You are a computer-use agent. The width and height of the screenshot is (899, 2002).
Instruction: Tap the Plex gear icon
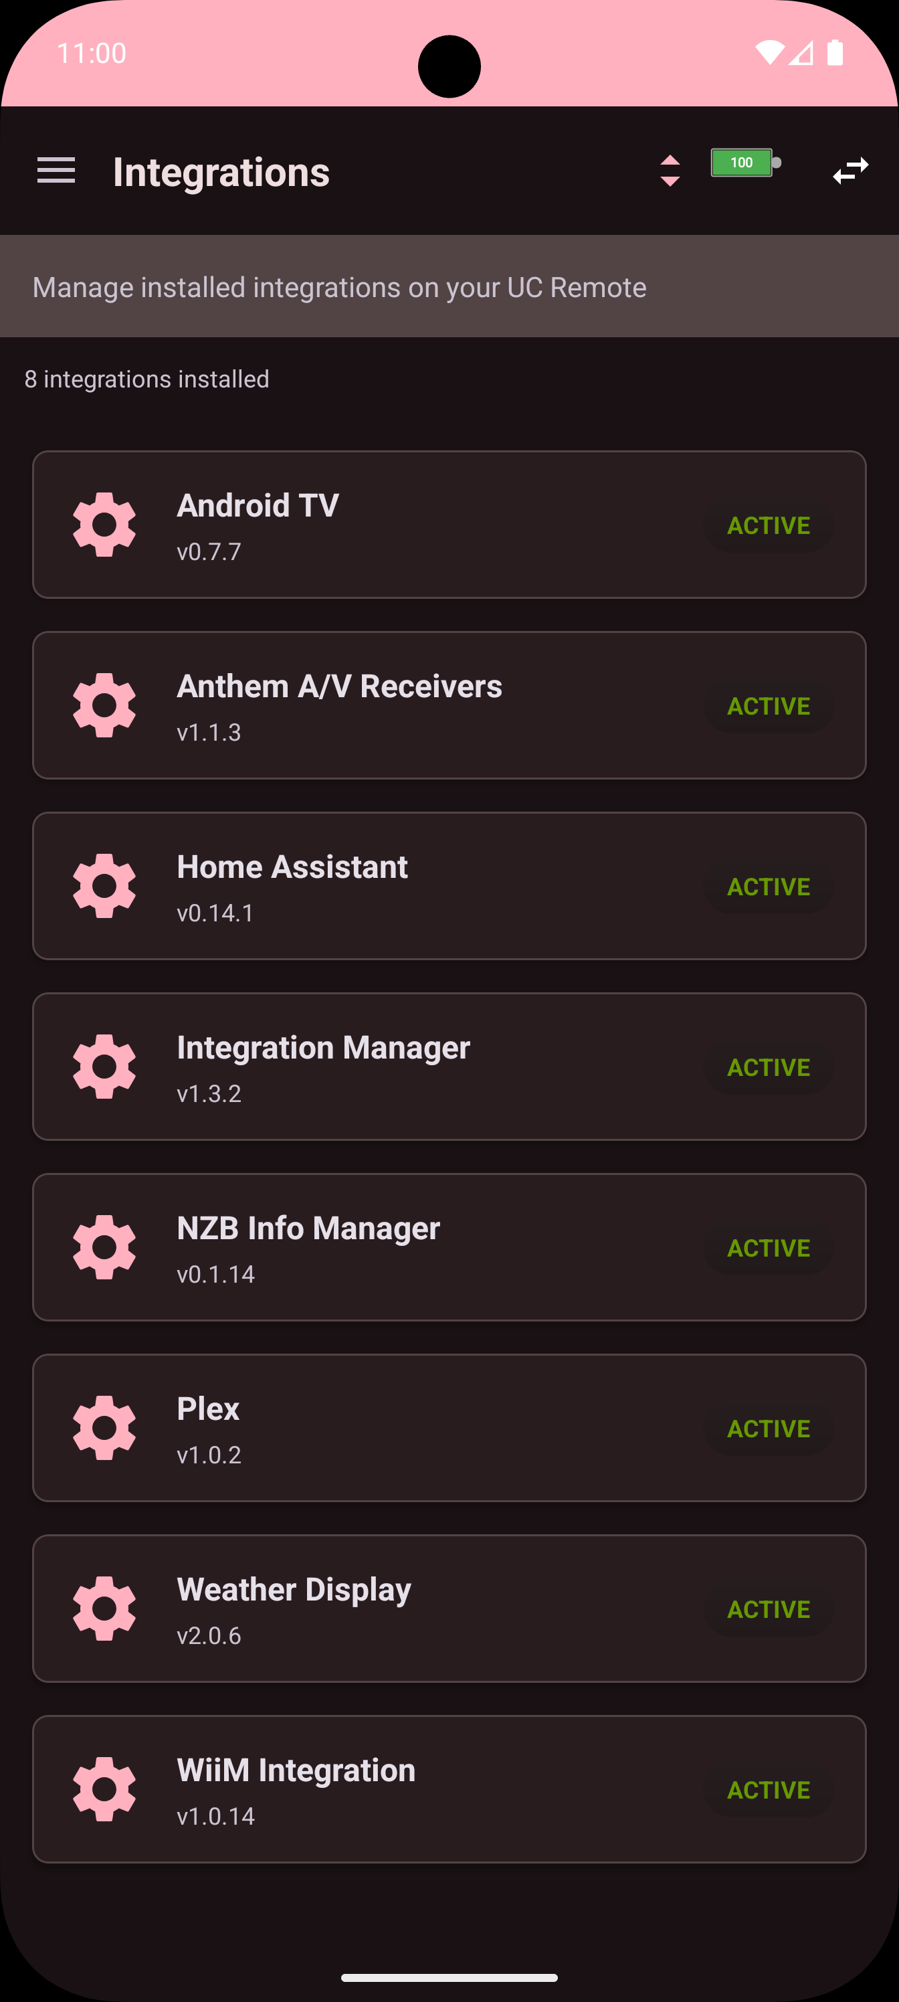[x=104, y=1428]
